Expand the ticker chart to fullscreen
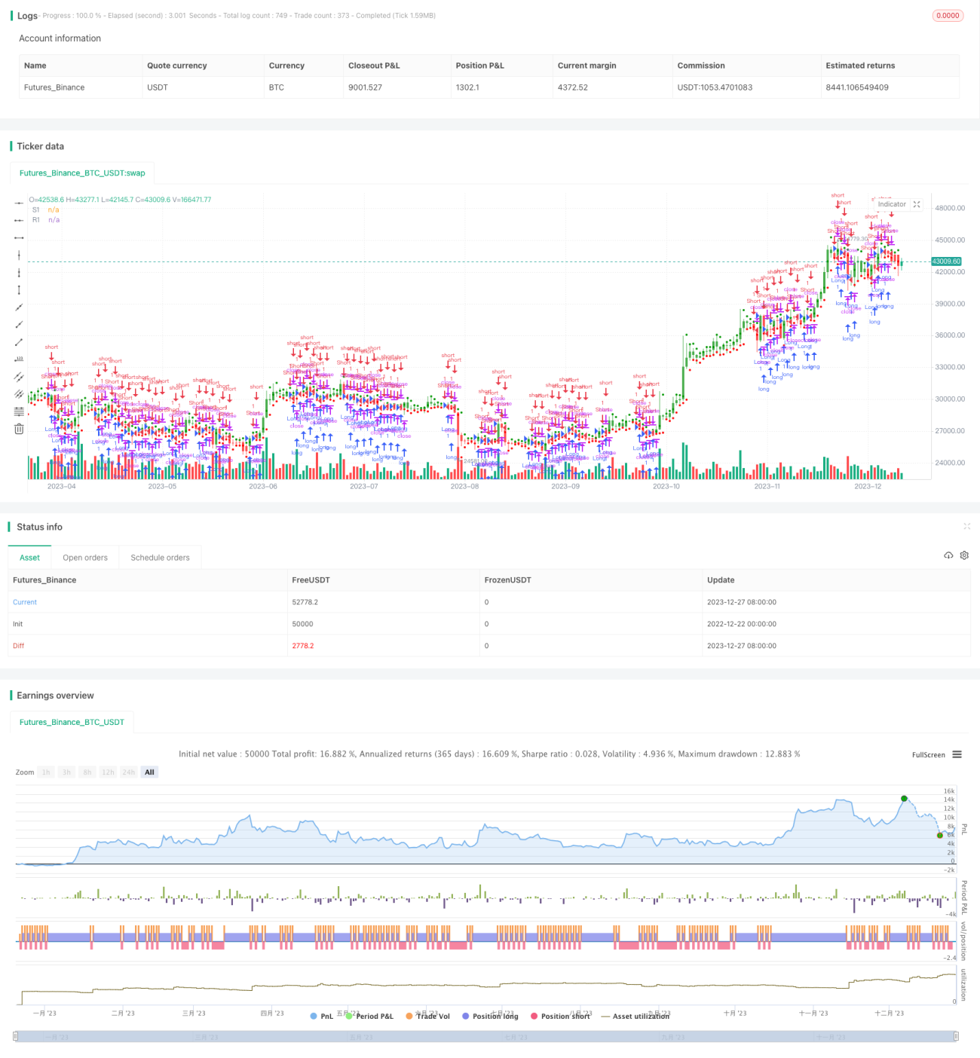This screenshot has width=980, height=1058. click(x=917, y=204)
